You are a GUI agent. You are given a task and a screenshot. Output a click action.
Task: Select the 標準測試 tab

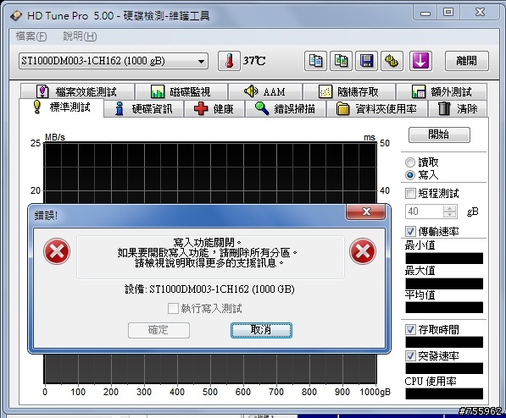[x=62, y=107]
